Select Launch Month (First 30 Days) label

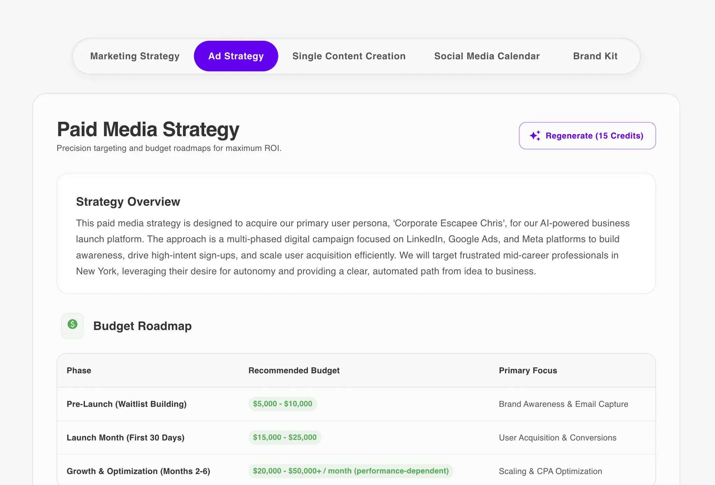pyautogui.click(x=126, y=438)
